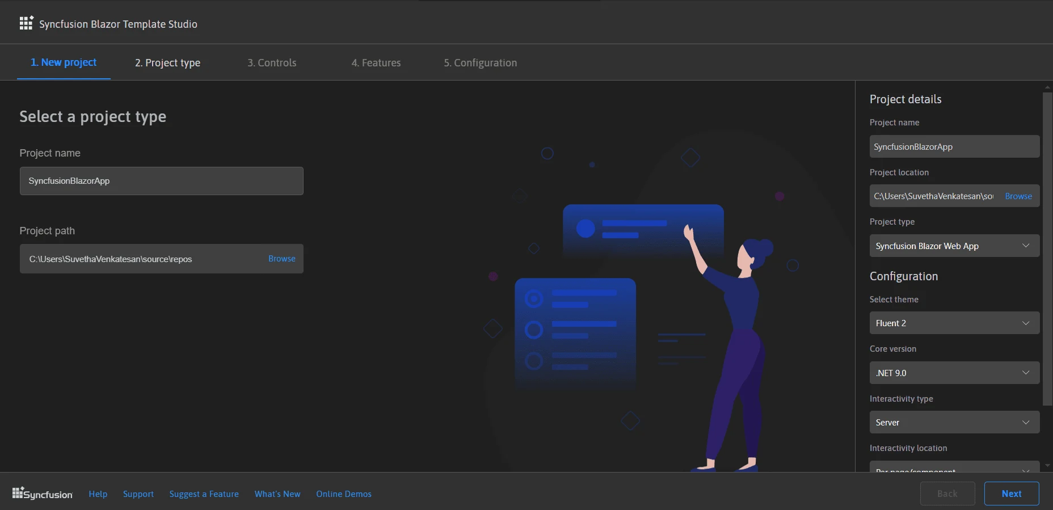Open the Features step tab

coord(376,62)
